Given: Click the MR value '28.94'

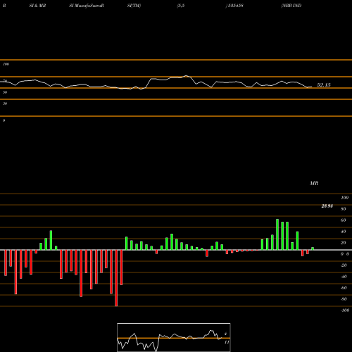Looking at the screenshot, I should (x=327, y=206).
